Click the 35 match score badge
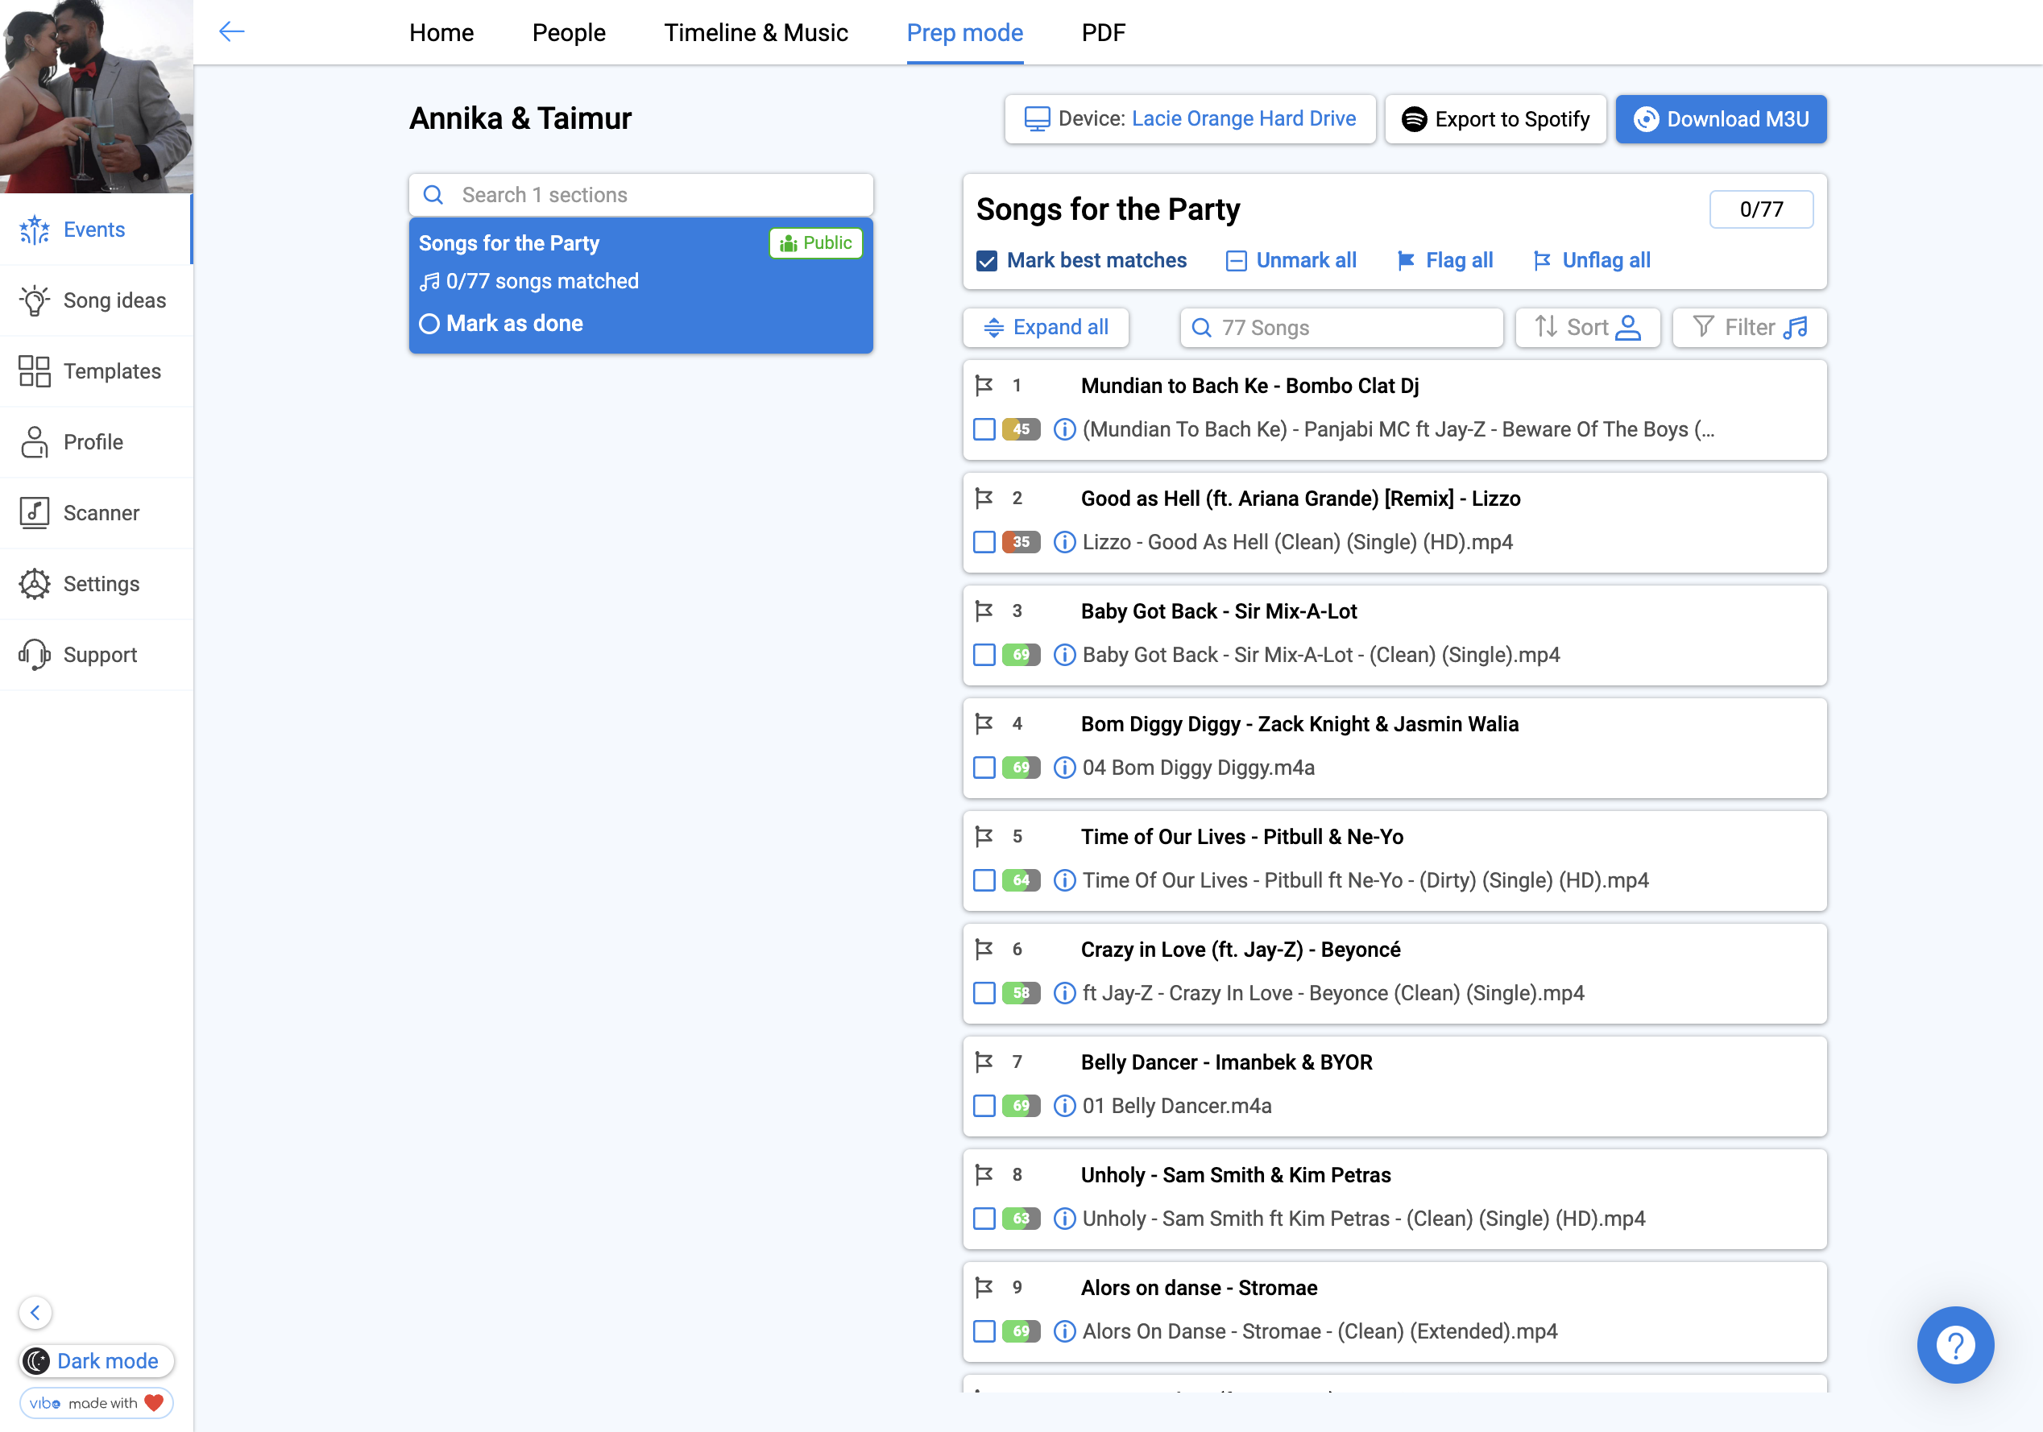The height and width of the screenshot is (1432, 2043). 1021,542
